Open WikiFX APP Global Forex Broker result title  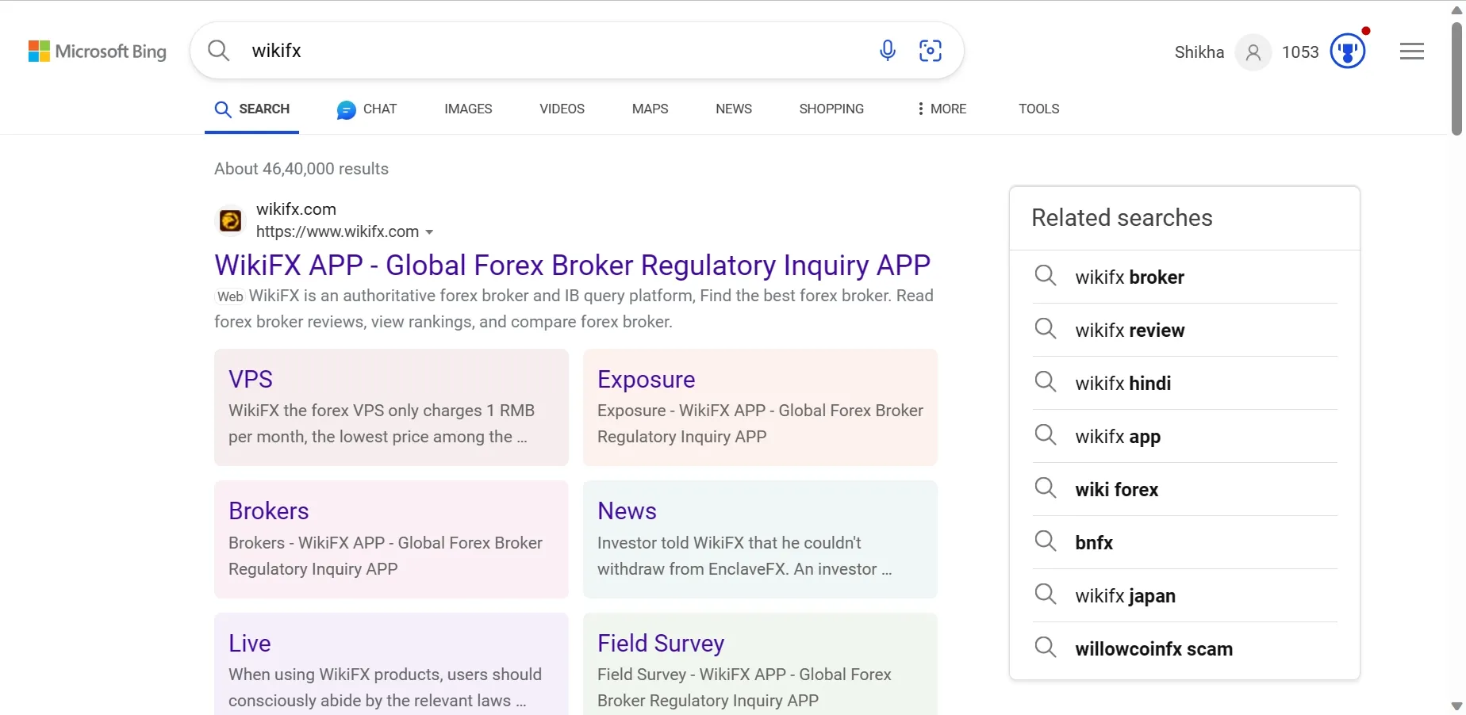pyautogui.click(x=572, y=265)
